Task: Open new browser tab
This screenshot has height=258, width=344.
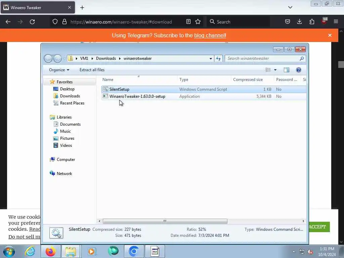Action: 82,8
